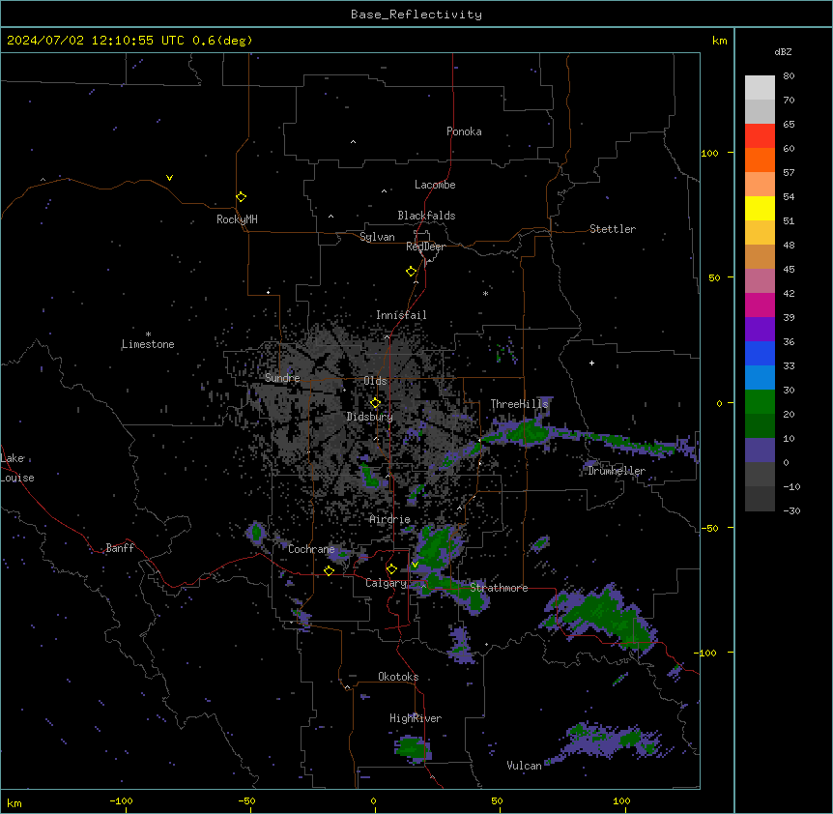Click the Base_Reflectivity title
Screen dimensions: 833x814
(416, 15)
